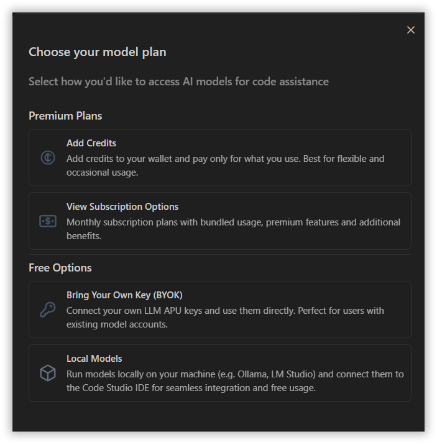Pick the Local Models title
Image resolution: width=437 pixels, height=444 pixels.
[x=94, y=359]
